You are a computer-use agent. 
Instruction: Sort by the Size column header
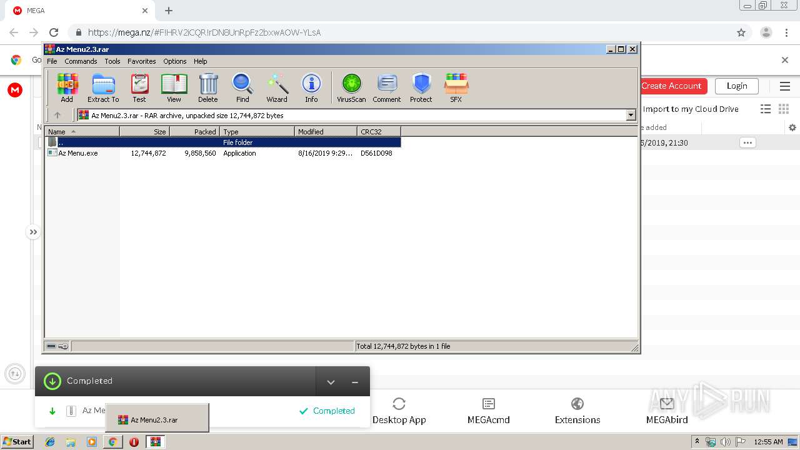pyautogui.click(x=144, y=131)
